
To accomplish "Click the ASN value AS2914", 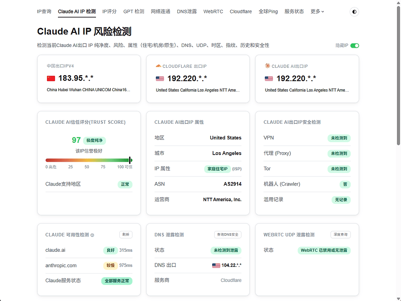I will pos(233,184).
